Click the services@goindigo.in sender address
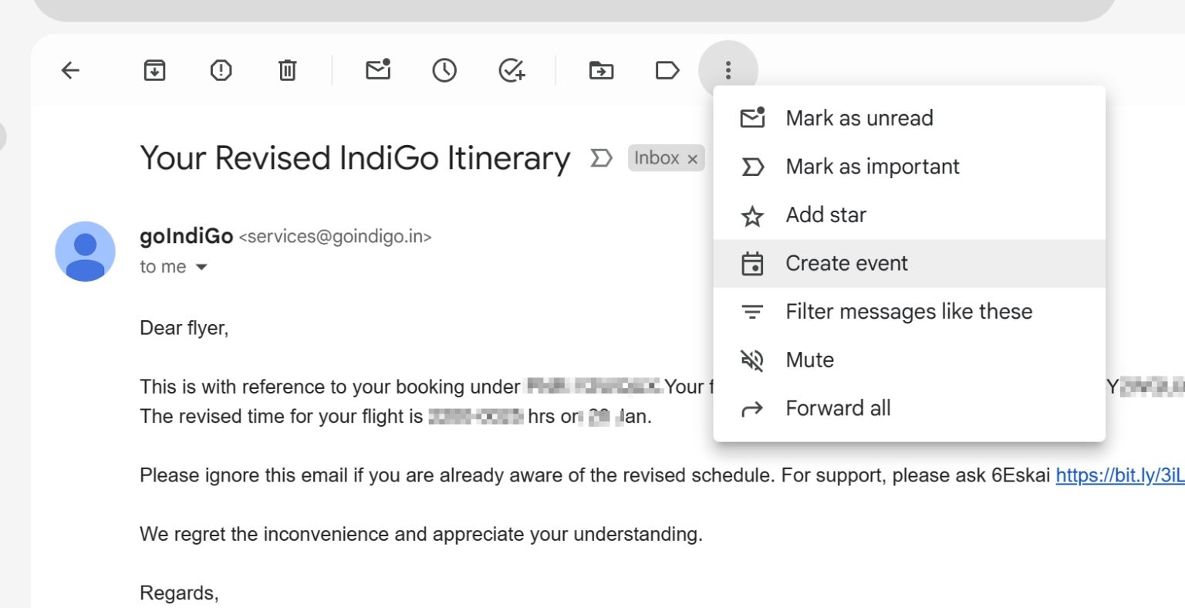 [336, 237]
